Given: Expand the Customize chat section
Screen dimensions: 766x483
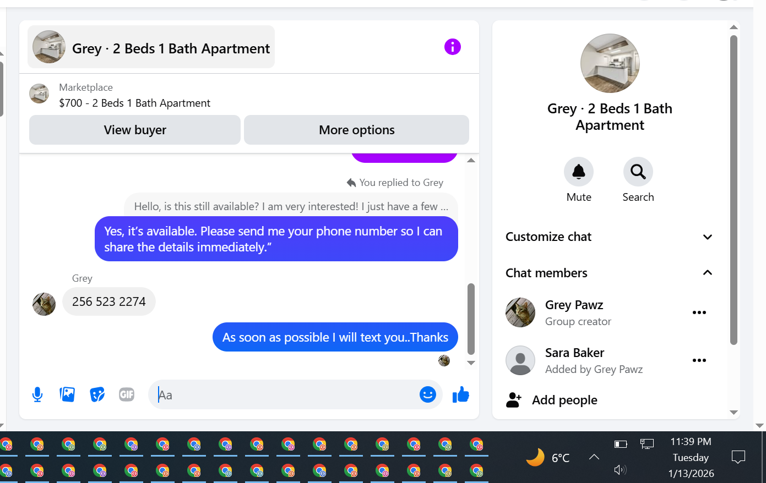Looking at the screenshot, I should [x=609, y=237].
